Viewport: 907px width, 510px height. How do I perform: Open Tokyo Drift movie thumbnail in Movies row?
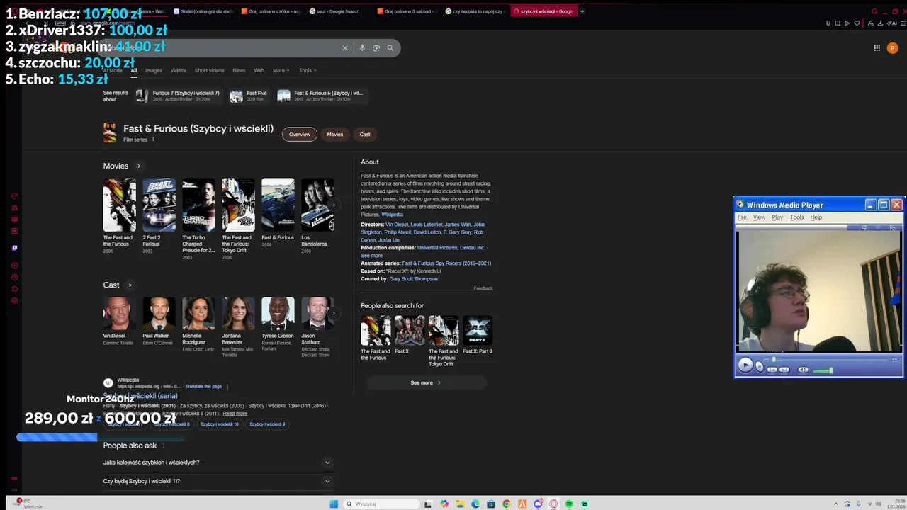point(238,205)
